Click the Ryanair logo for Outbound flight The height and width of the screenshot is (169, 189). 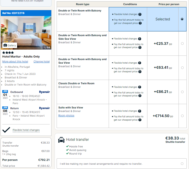point(44,92)
